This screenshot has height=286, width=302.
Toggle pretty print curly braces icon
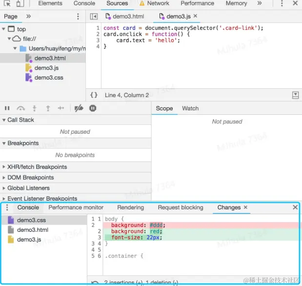pyautogui.click(x=94, y=95)
